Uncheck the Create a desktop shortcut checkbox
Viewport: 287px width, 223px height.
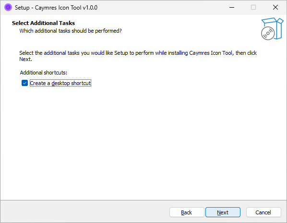coord(24,83)
